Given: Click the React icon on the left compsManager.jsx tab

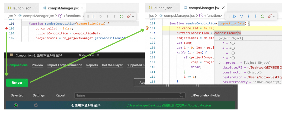Looking at the screenshot, I should tap(44, 8).
